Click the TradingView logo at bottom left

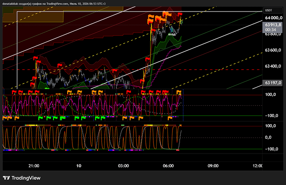pyautogui.click(x=22, y=178)
